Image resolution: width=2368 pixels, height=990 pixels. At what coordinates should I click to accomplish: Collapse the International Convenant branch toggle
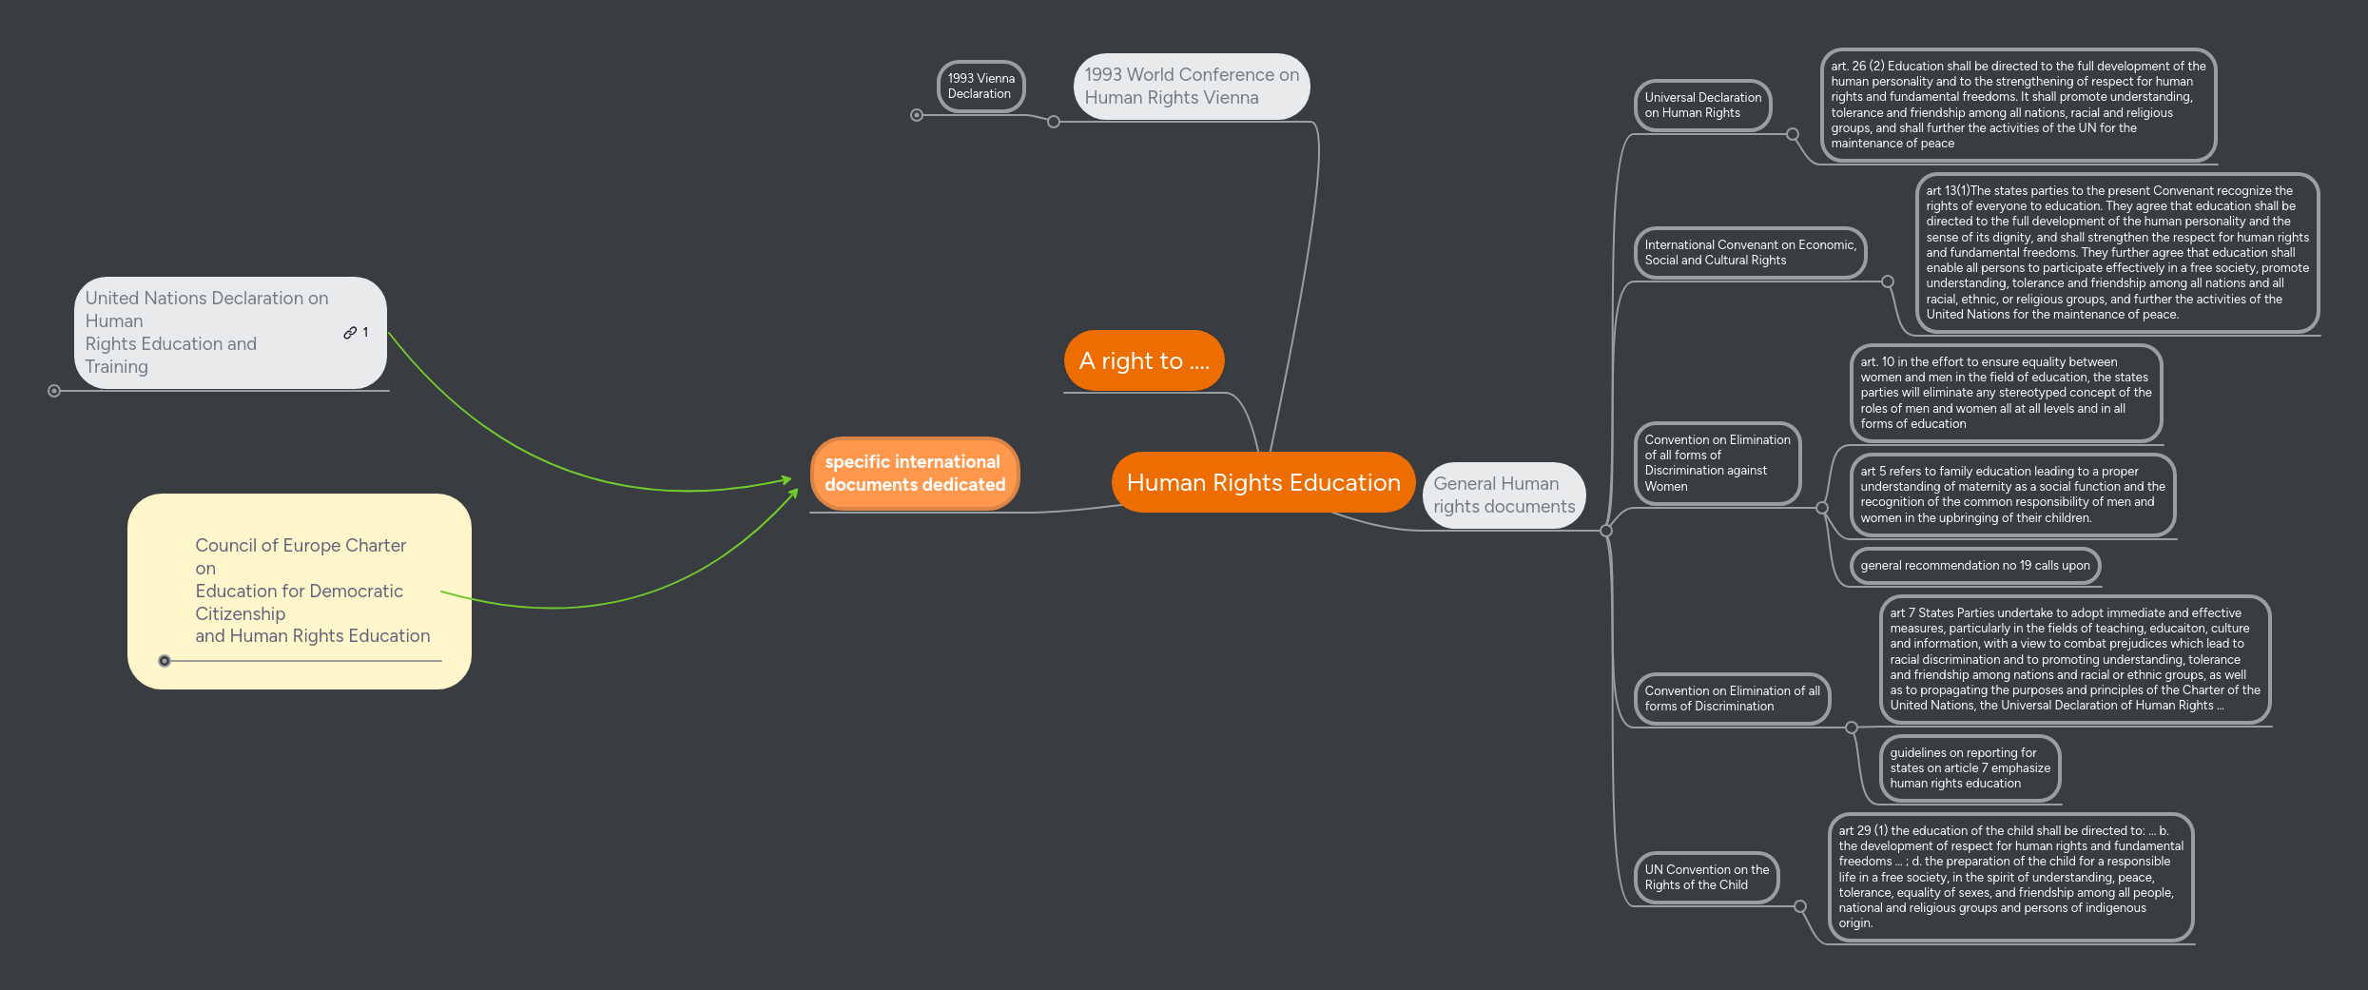tap(1888, 281)
